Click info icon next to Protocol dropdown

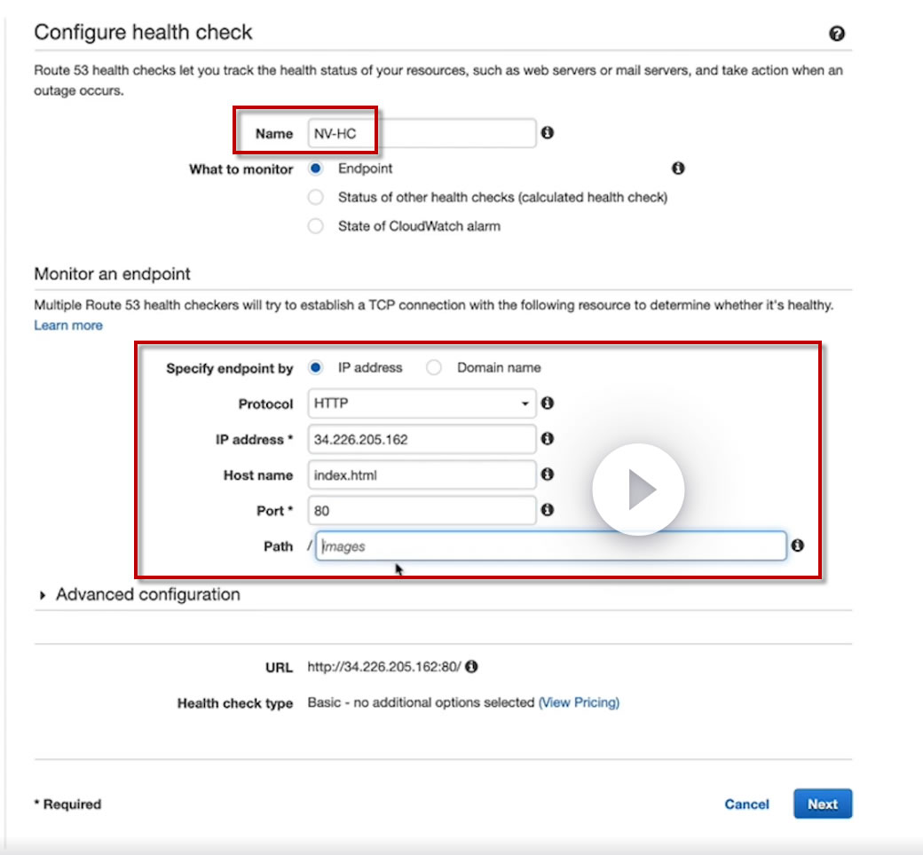pyautogui.click(x=548, y=404)
